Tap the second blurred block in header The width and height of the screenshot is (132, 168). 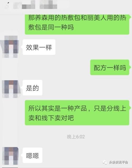pyautogui.click(x=48, y=5)
